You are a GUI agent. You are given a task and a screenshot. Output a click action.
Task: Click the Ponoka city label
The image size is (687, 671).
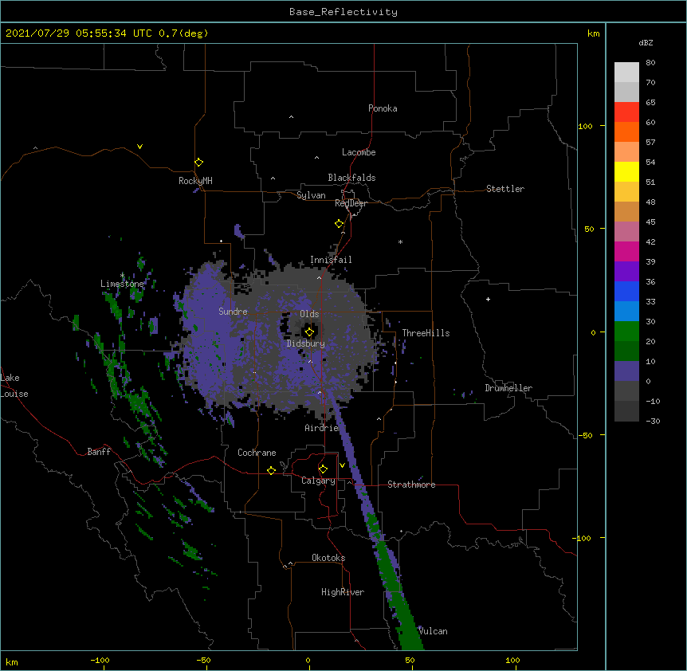click(x=383, y=108)
